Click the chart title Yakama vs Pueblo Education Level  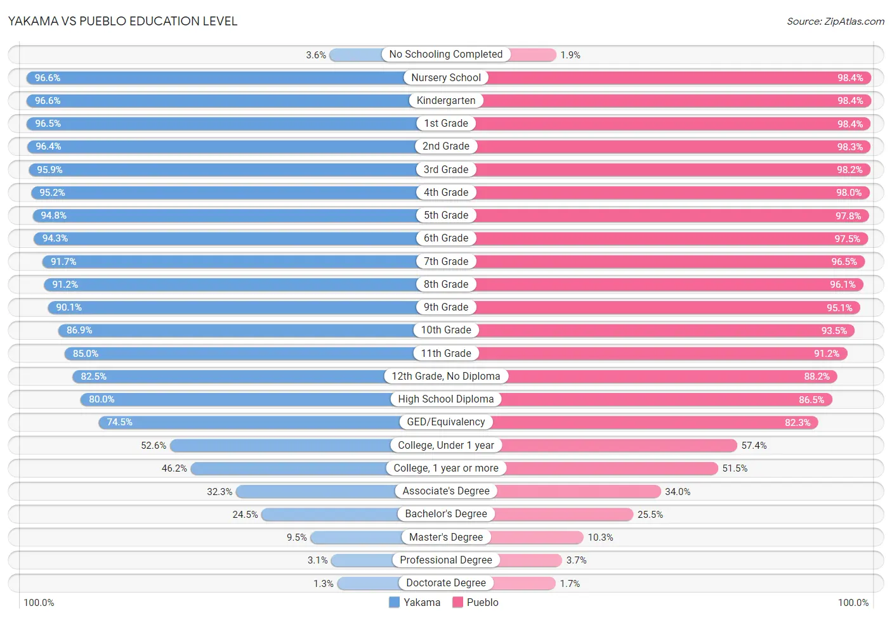pyautogui.click(x=123, y=21)
